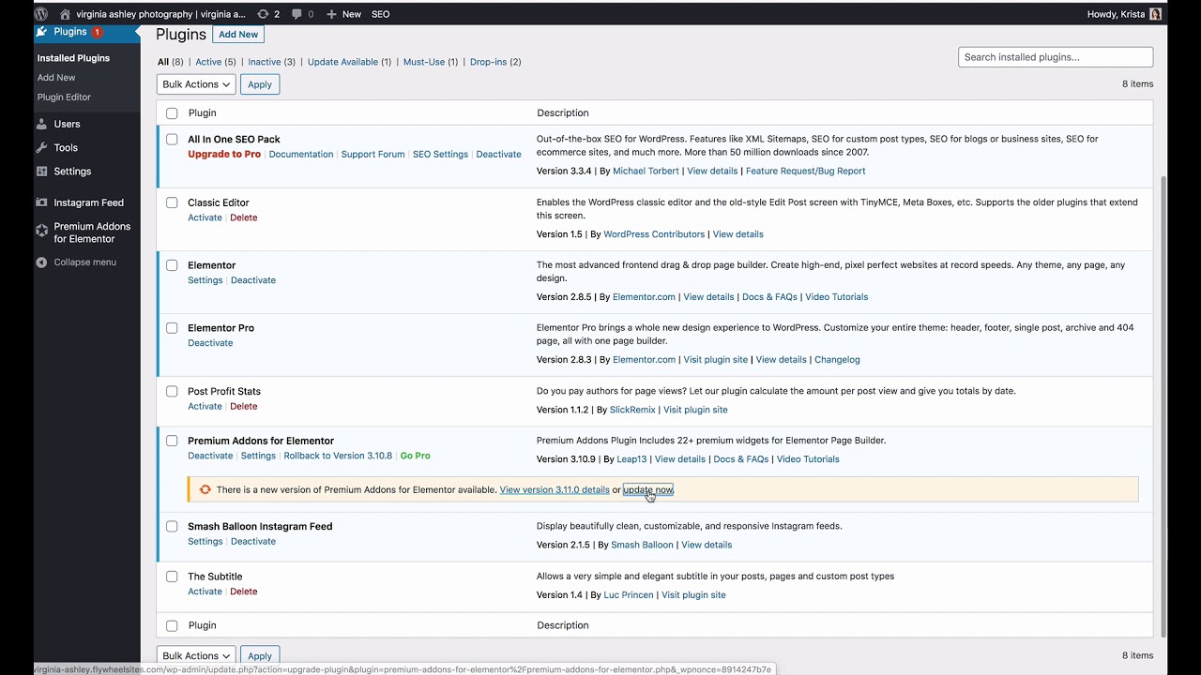Click the Add New plugin button

[x=238, y=35]
